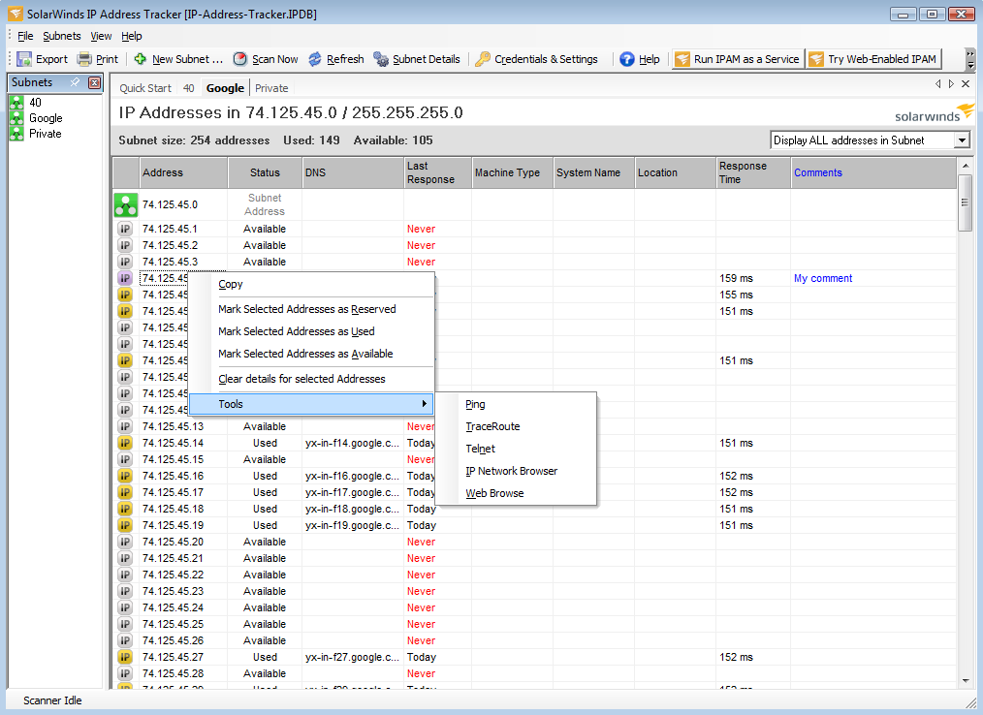Close the current Google tab
This screenshot has width=983, height=715.
[966, 84]
